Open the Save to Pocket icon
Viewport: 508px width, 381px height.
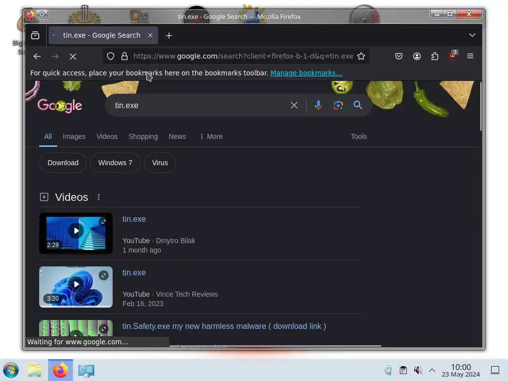click(399, 57)
